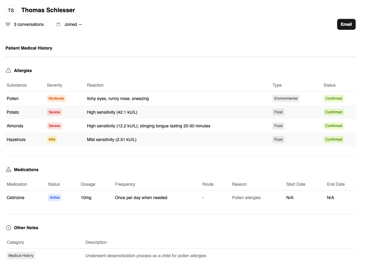Click the TS avatar circle
Image resolution: width=366 pixels, height=269 pixels.
click(11, 10)
